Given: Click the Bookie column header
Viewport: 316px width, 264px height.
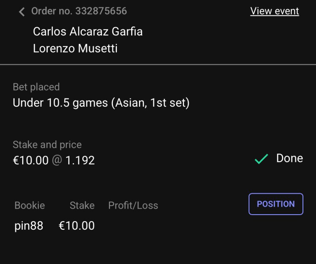Looking at the screenshot, I should (x=30, y=206).
